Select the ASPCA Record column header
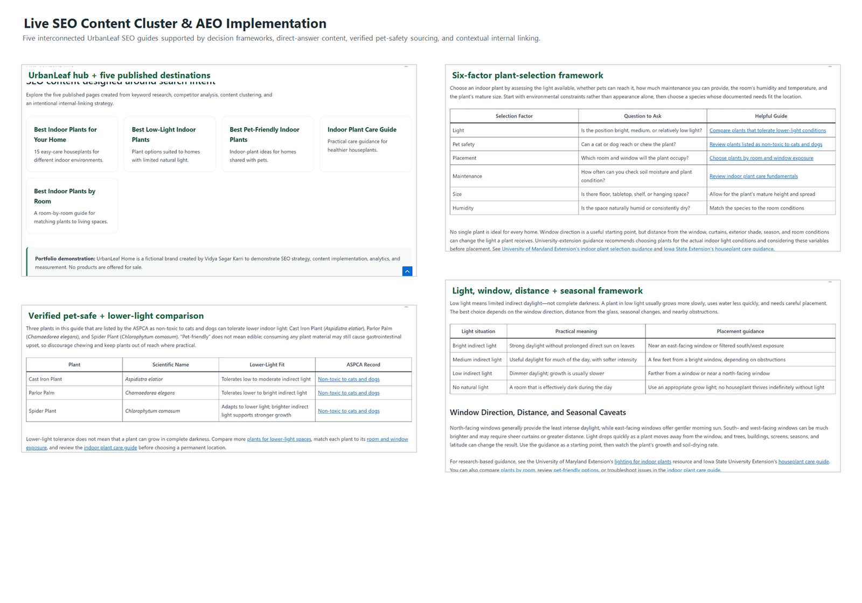The width and height of the screenshot is (862, 603). [363, 364]
